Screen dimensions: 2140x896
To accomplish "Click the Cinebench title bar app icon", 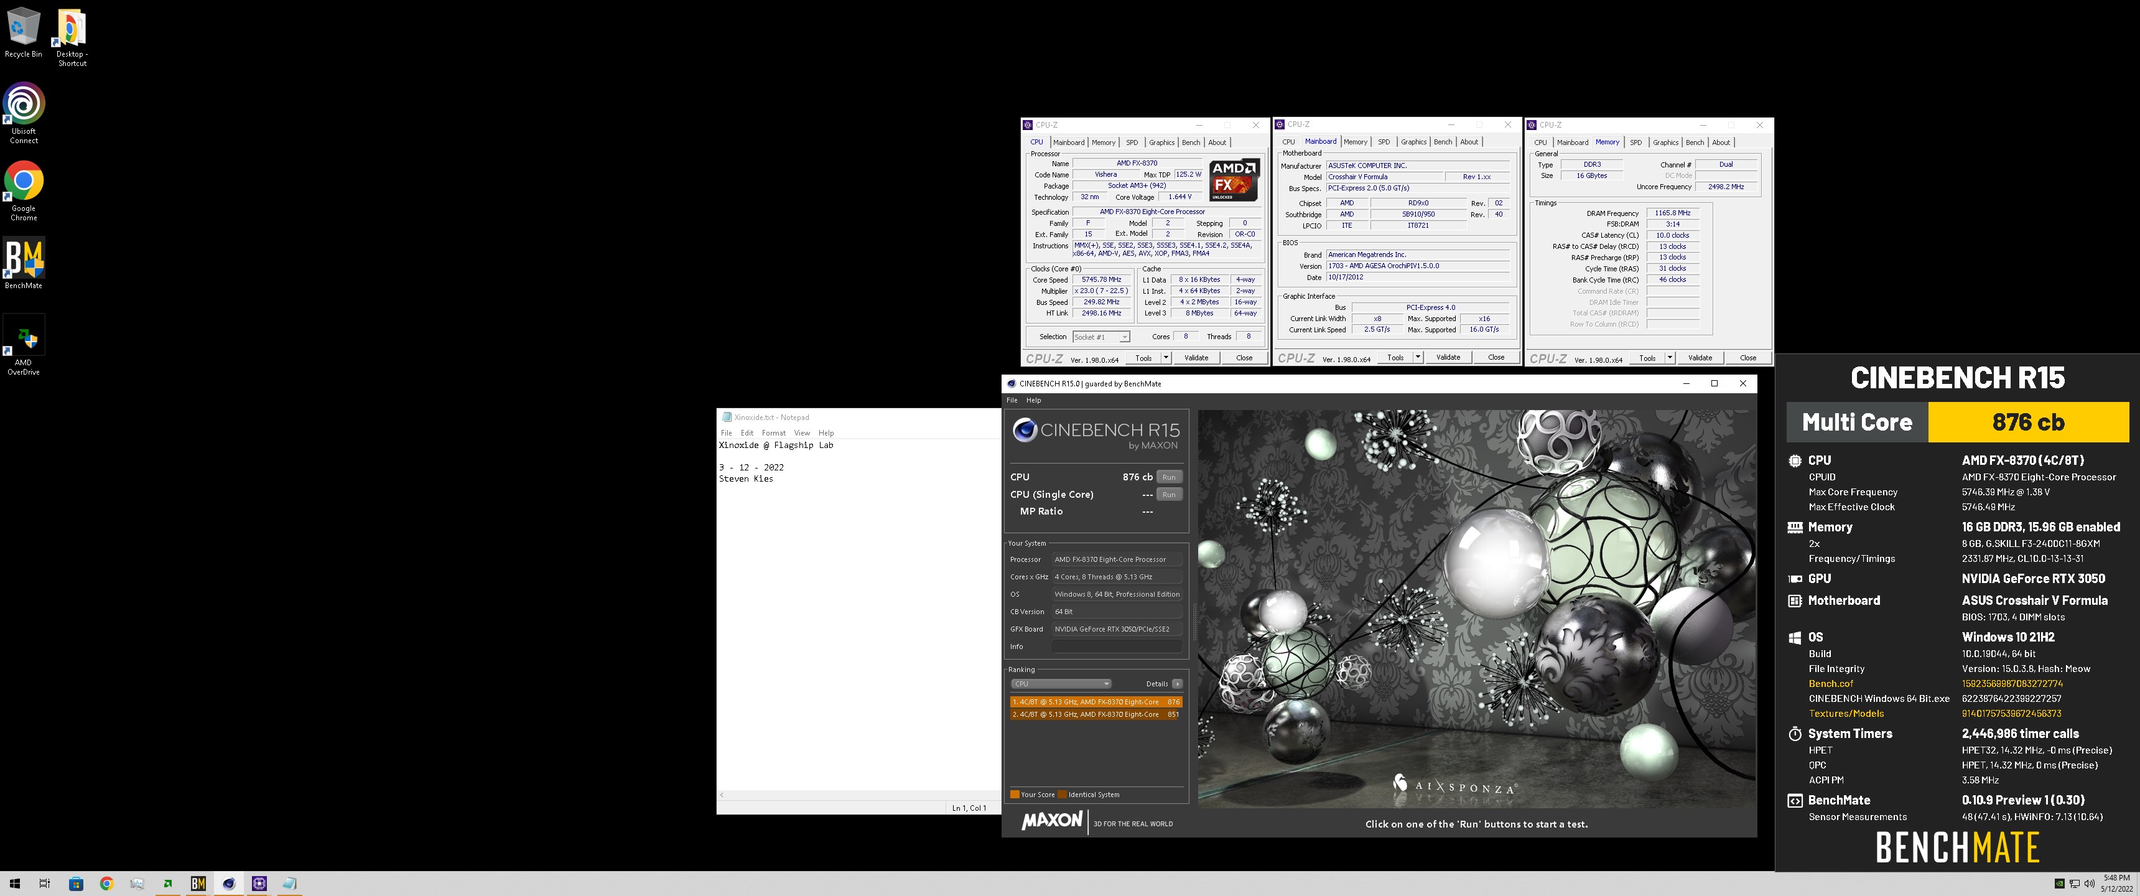I will [x=1011, y=384].
